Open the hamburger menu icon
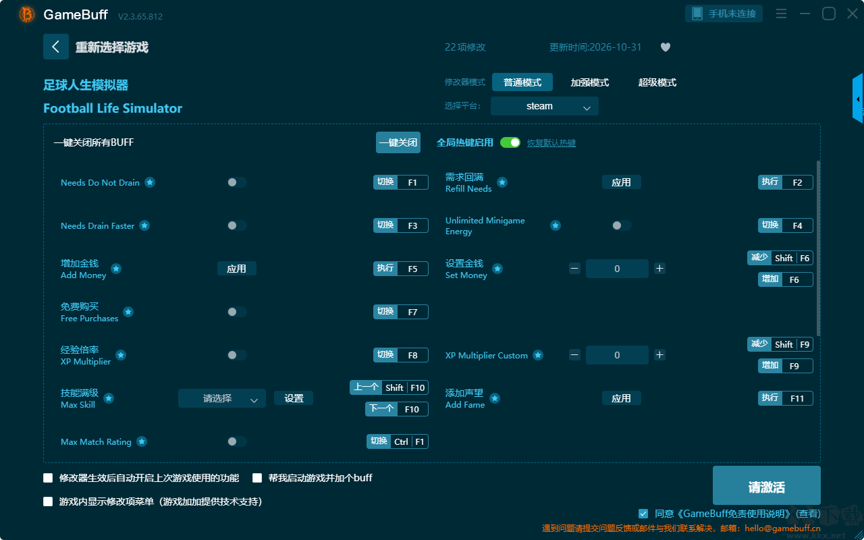Image resolution: width=864 pixels, height=540 pixels. tap(781, 14)
